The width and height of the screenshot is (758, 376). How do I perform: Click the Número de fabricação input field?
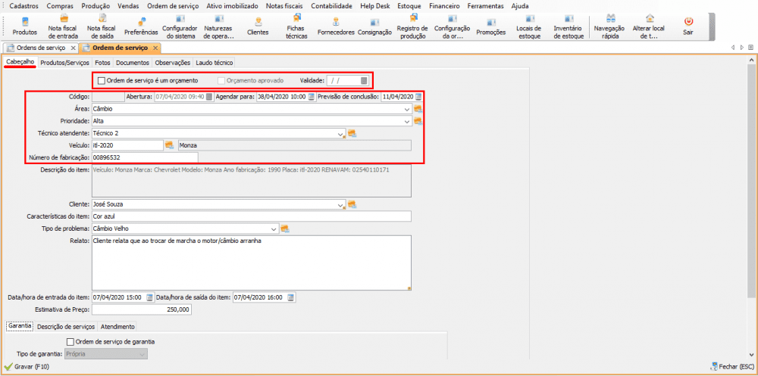pyautogui.click(x=144, y=157)
